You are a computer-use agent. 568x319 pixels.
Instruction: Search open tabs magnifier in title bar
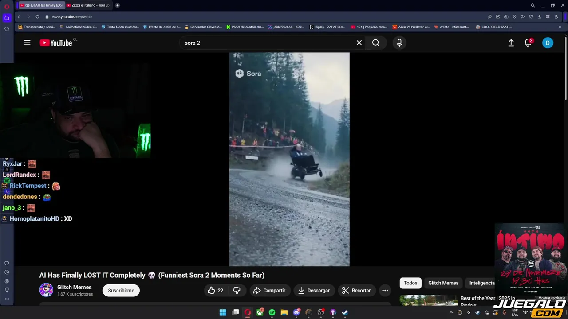tap(532, 5)
